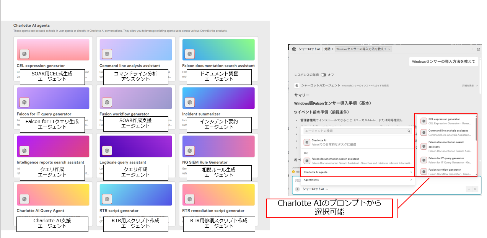The height and width of the screenshot is (238, 487).
Task: Click the サマリー heading in the response
Action: point(302,95)
